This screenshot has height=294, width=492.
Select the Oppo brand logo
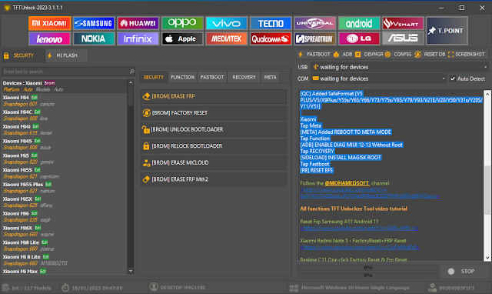coord(182,23)
